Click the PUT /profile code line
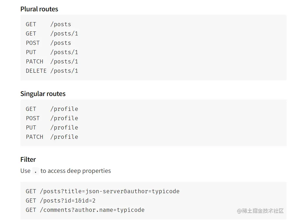 point(52,127)
